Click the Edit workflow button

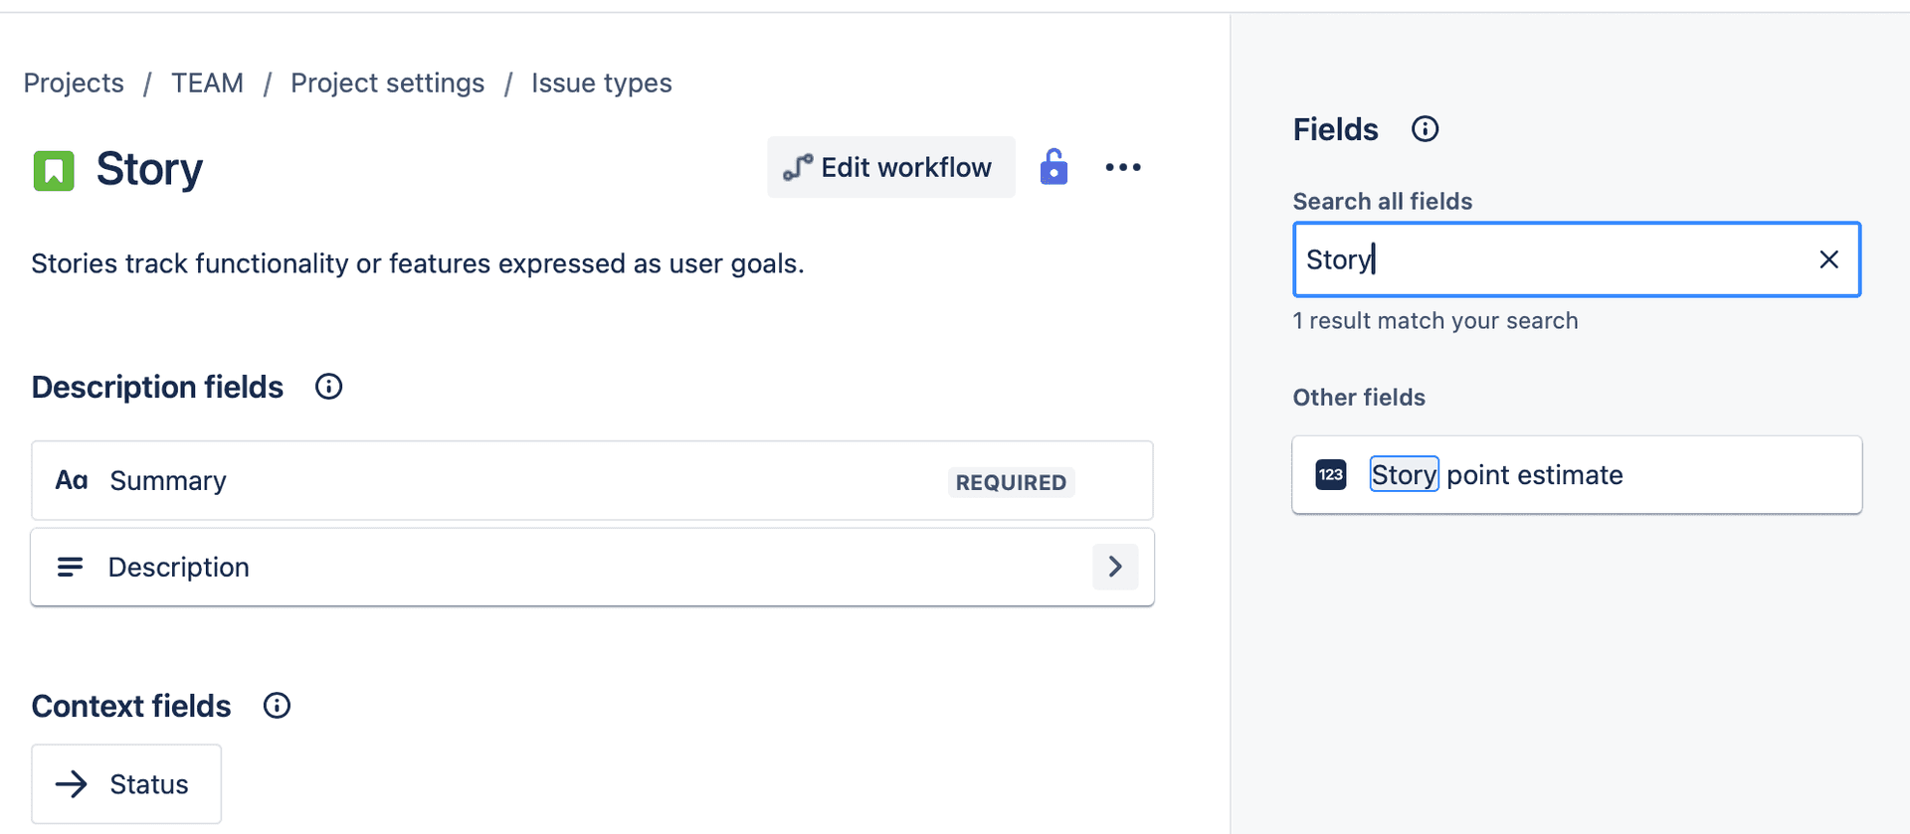point(890,167)
